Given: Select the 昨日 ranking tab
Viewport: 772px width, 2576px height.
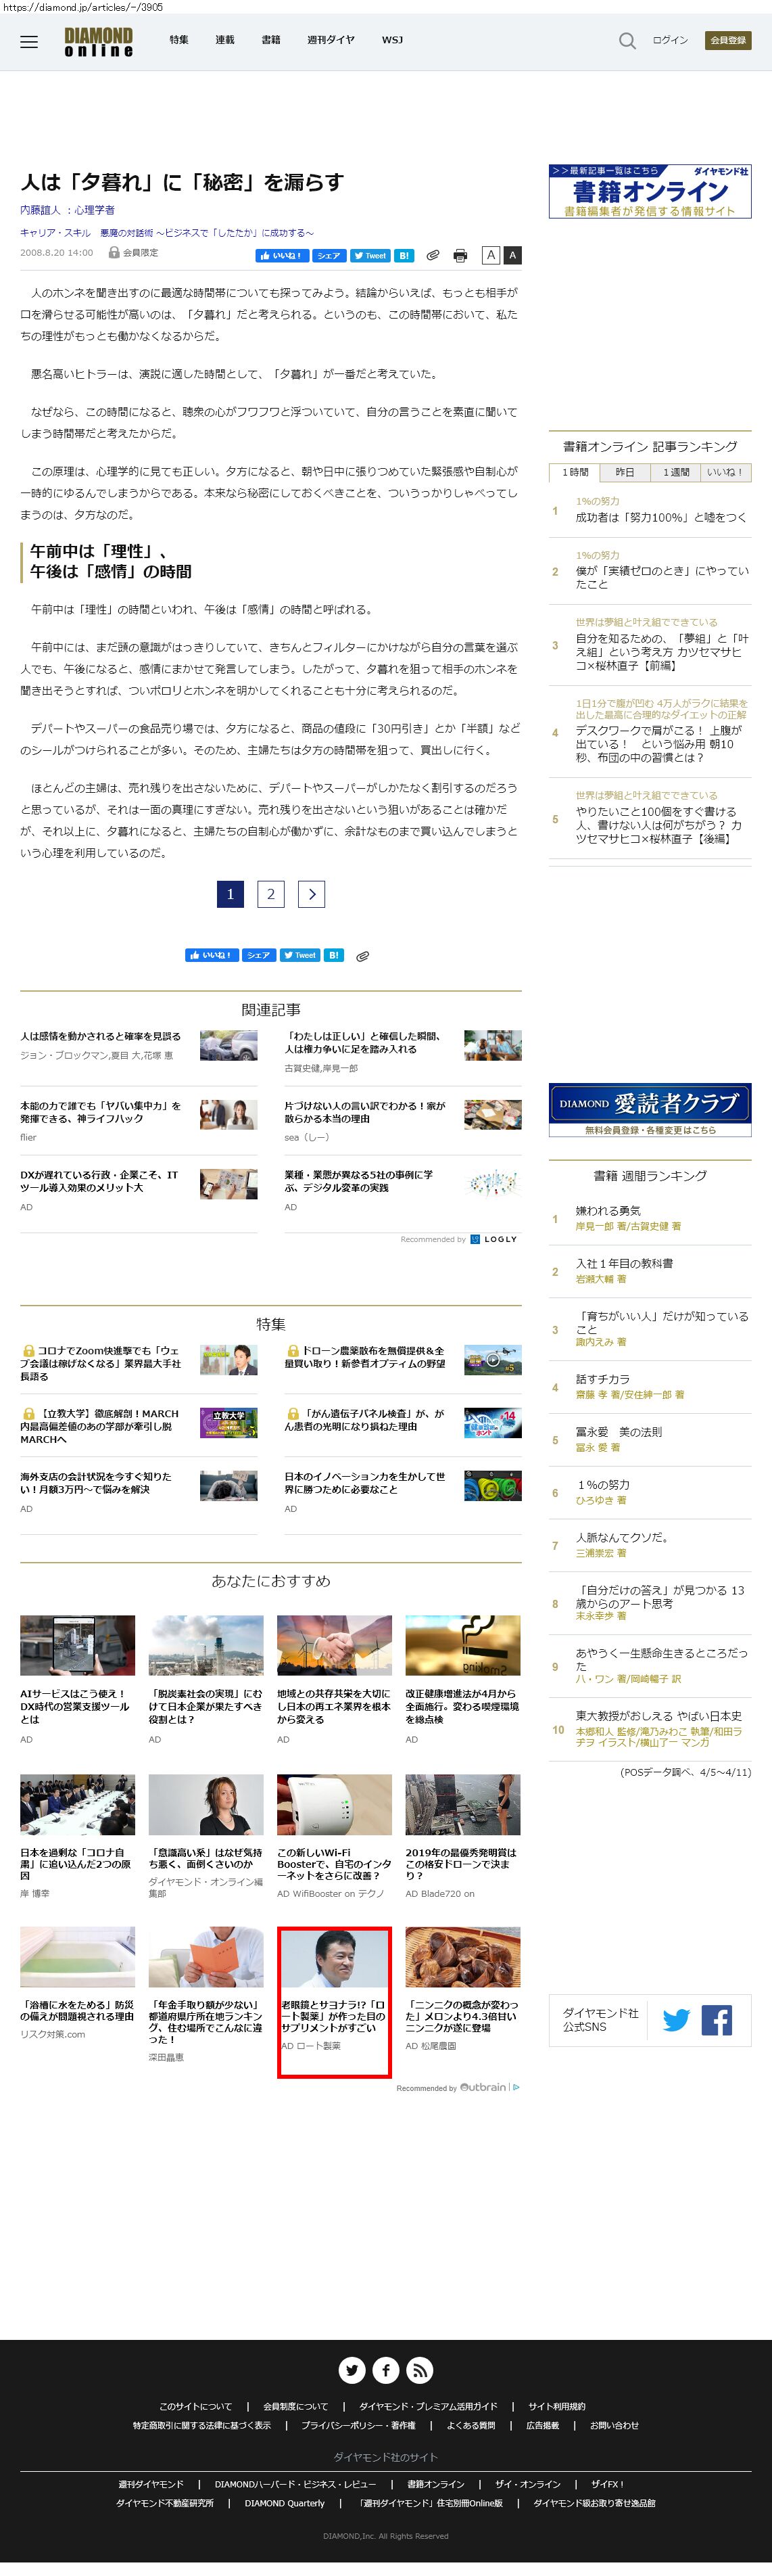Looking at the screenshot, I should [x=624, y=472].
